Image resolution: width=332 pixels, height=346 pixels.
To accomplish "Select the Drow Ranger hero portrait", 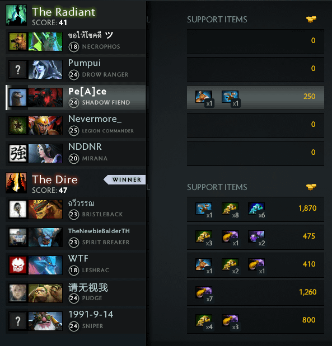I will coord(45,69).
